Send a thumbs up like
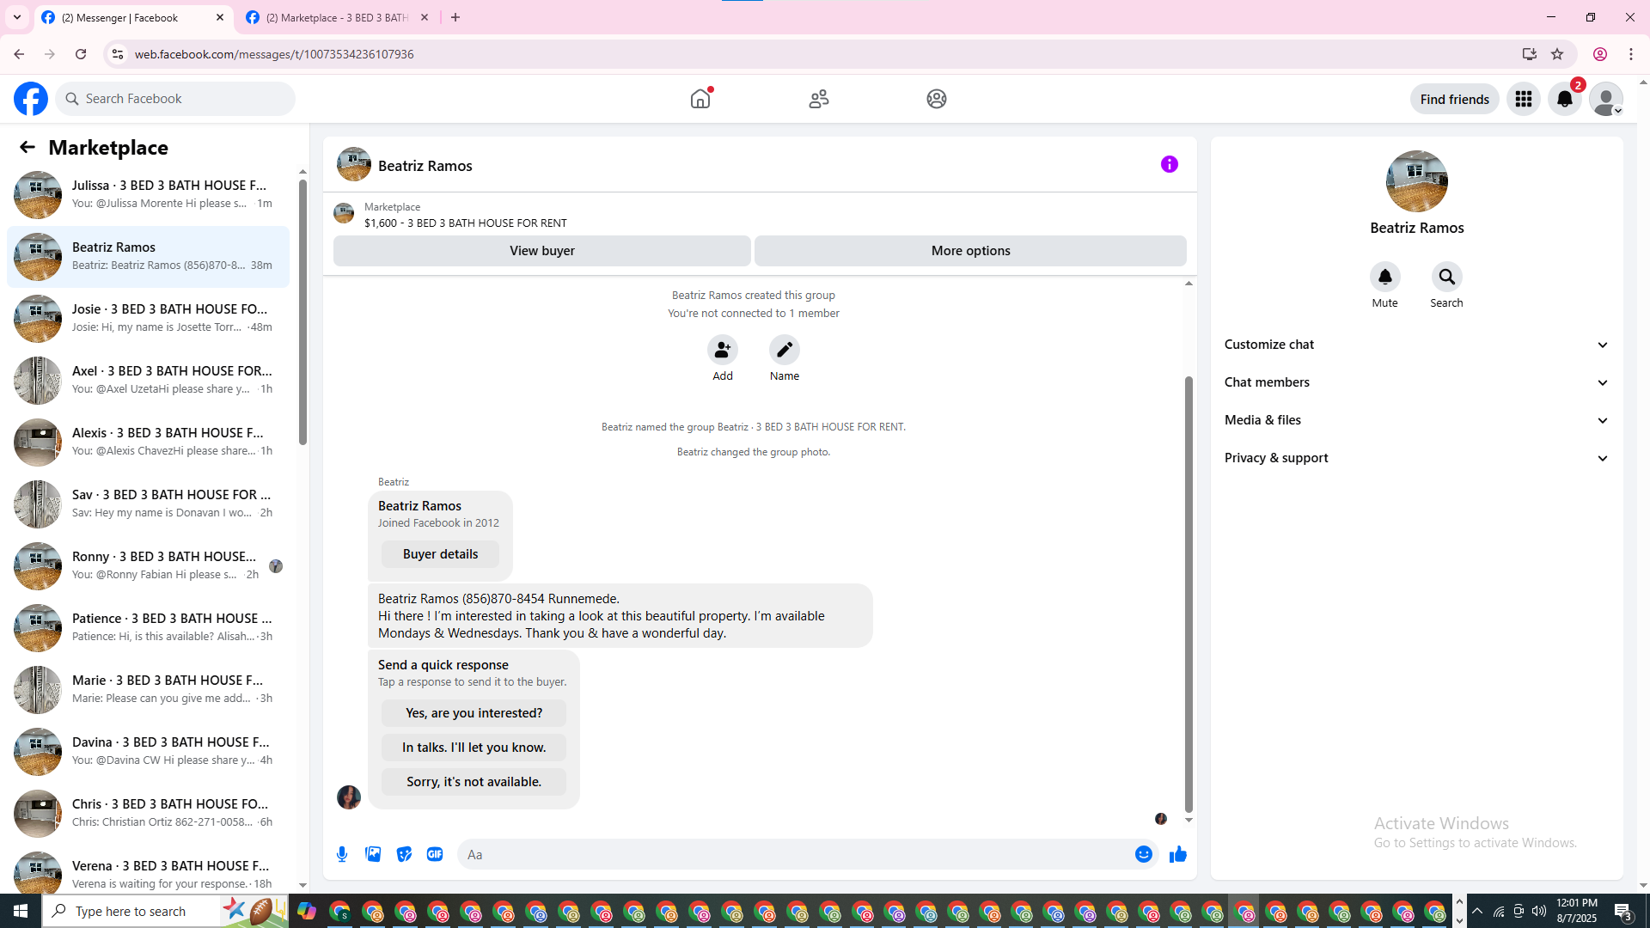Image resolution: width=1650 pixels, height=928 pixels. click(1177, 854)
